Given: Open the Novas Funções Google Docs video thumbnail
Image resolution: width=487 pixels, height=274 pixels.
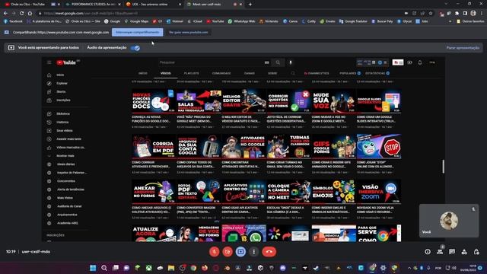Looking at the screenshot, I should [154, 100].
